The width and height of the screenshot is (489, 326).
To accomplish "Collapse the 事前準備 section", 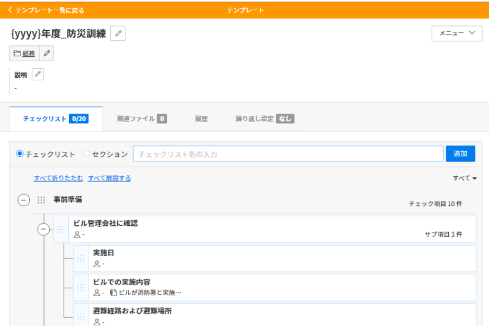I will pos(24,200).
